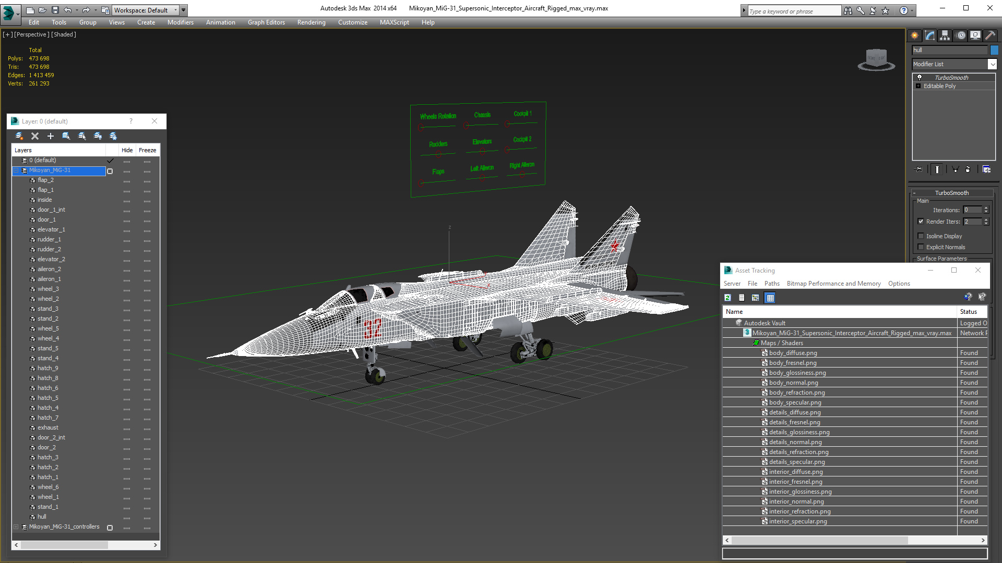Click the Undo arrow icon
Image resolution: width=1002 pixels, height=563 pixels.
[68, 10]
